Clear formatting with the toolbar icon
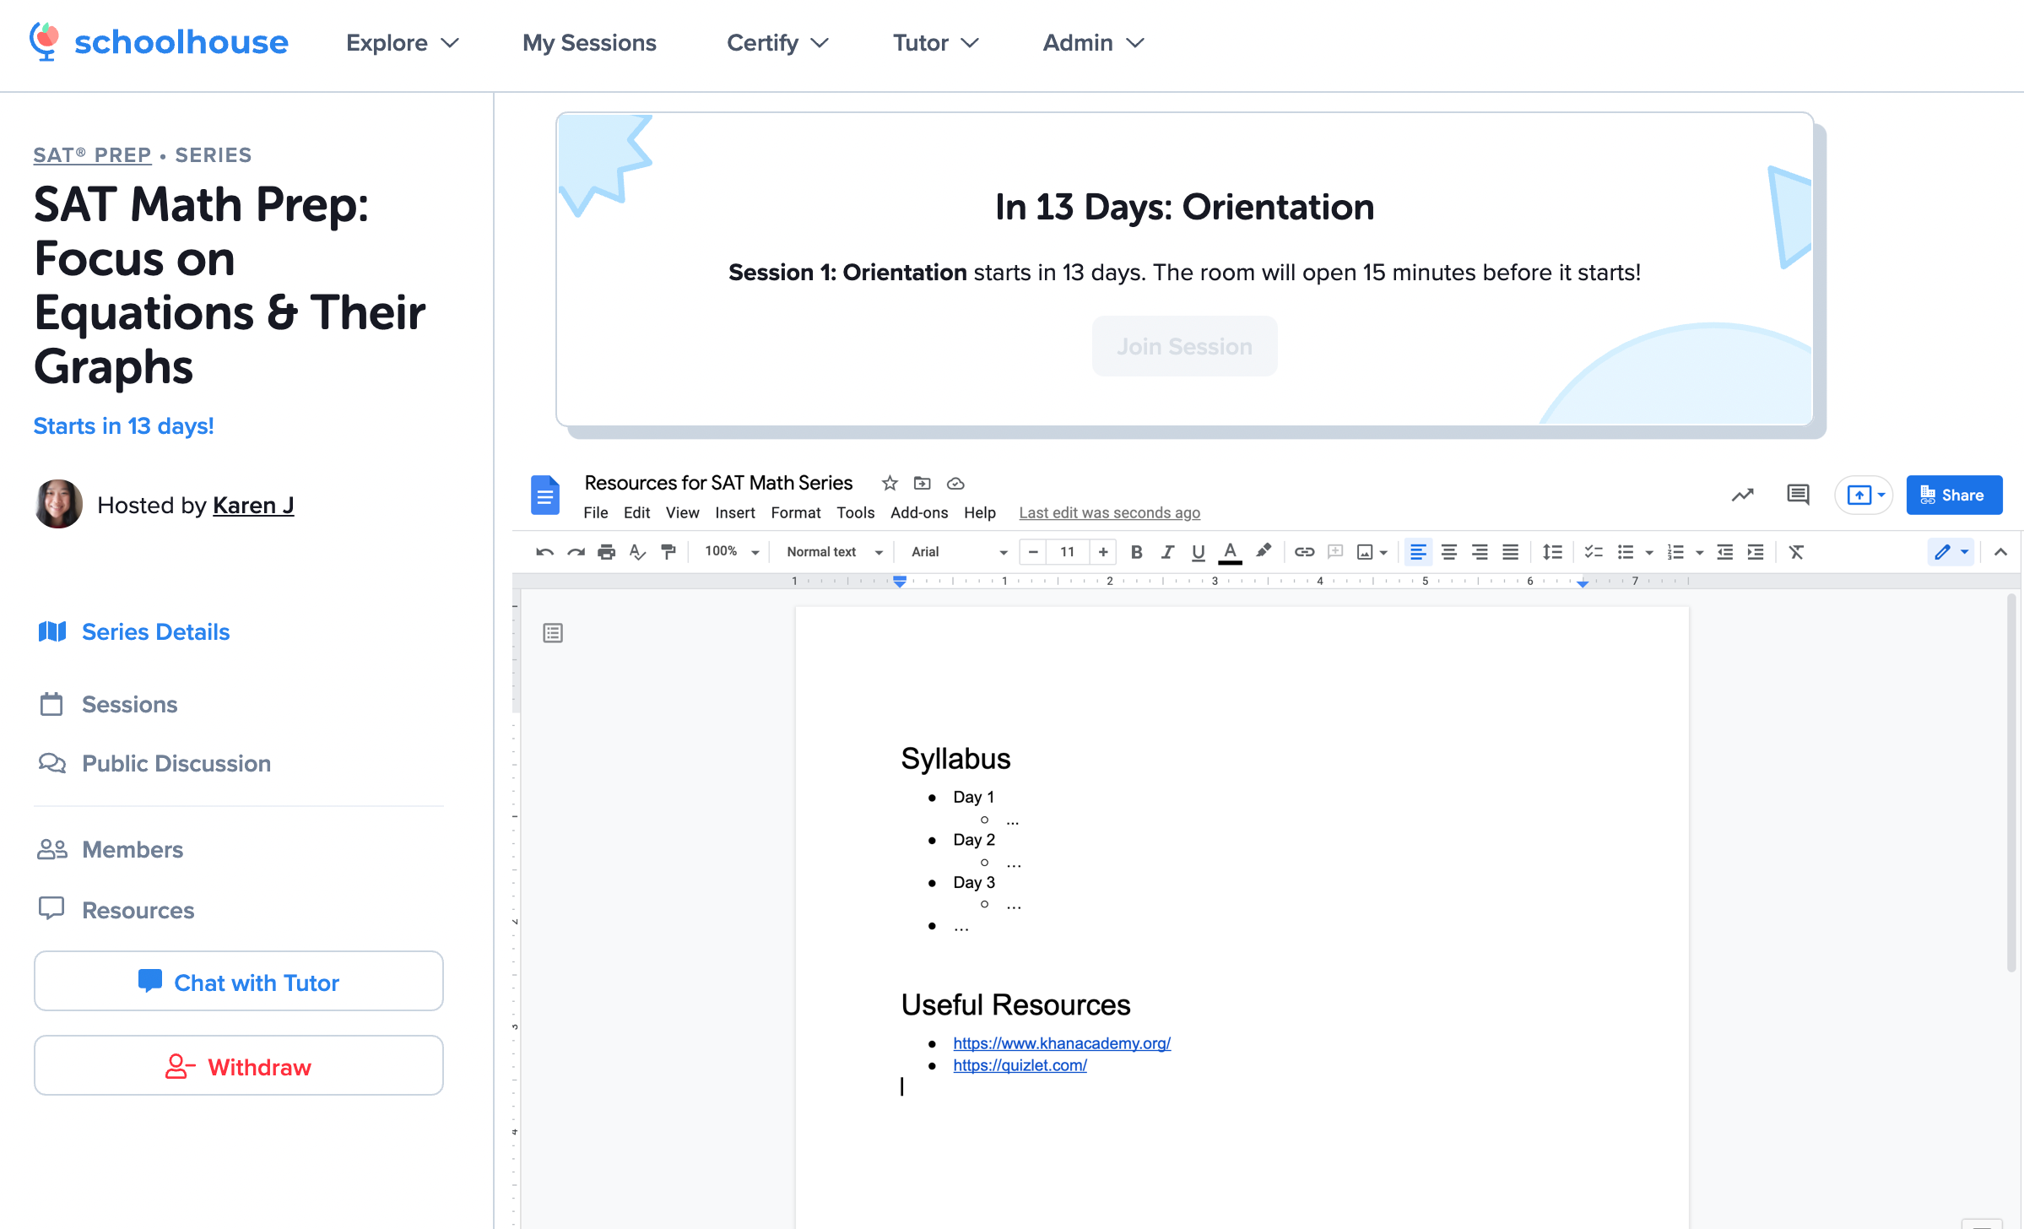 (x=1796, y=552)
